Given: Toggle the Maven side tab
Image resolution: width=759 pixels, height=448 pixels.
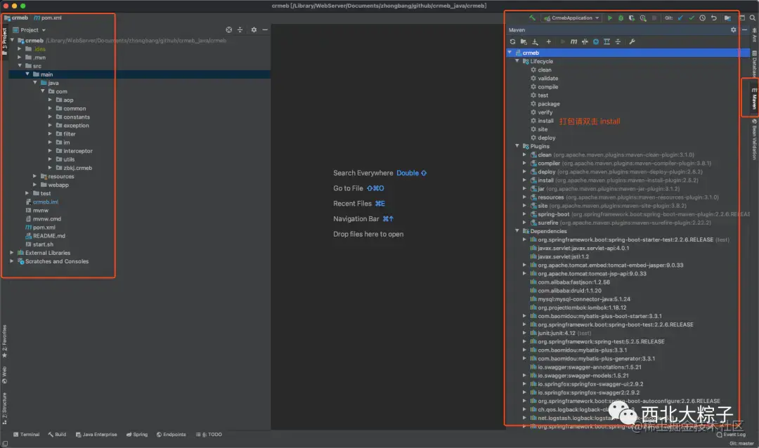Looking at the screenshot, I should 753,98.
